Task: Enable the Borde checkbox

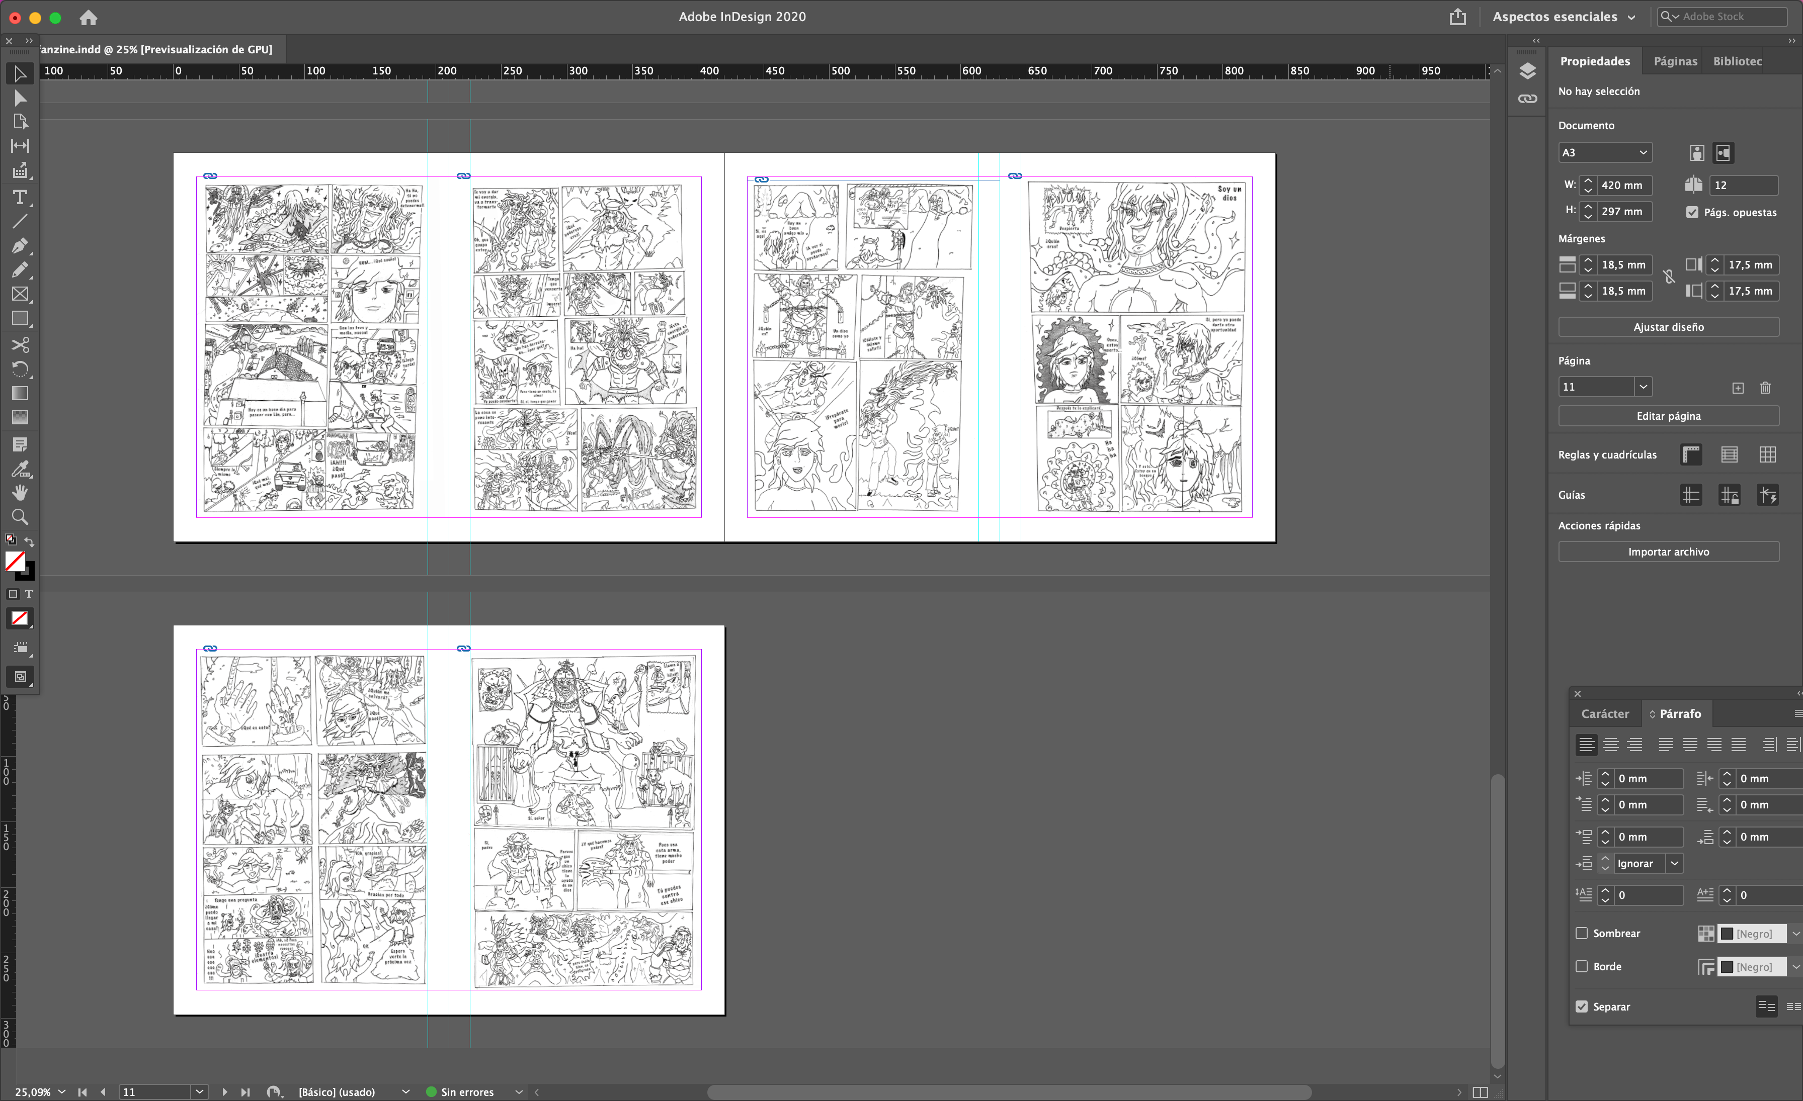Action: point(1581,966)
